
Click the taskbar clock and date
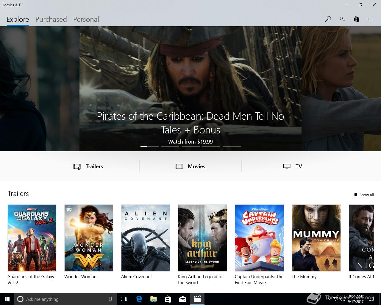356,299
